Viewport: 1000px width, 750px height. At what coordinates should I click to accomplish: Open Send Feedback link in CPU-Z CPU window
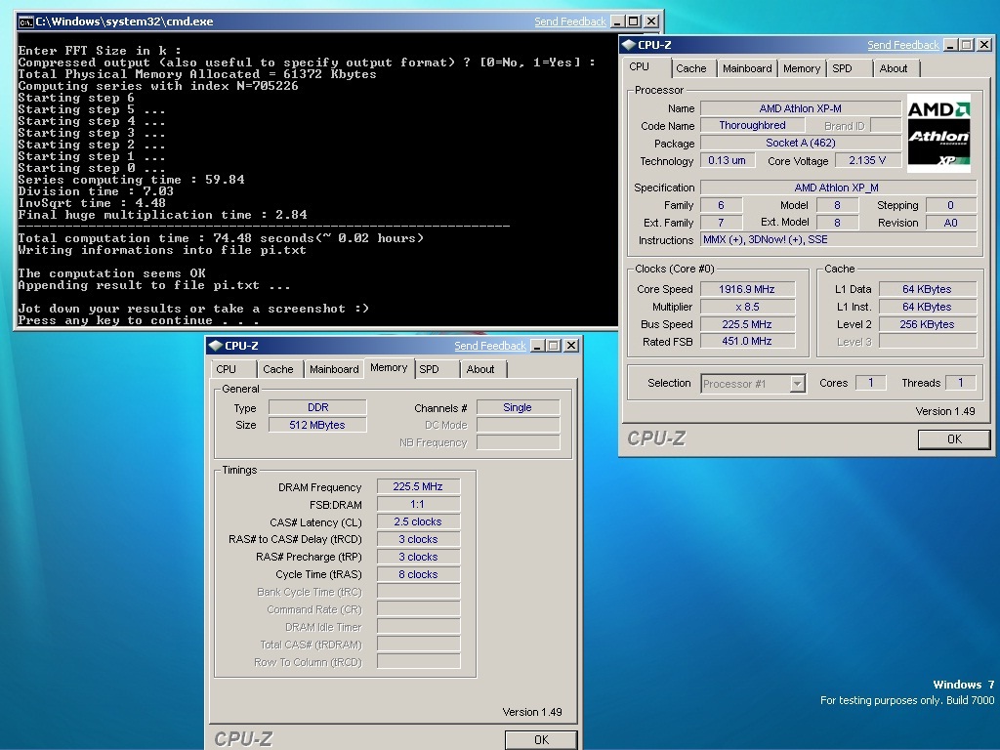pos(903,45)
